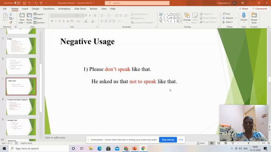The width and height of the screenshot is (271, 152).
Task: Select slide 9 thumbnail
Action: click(x=21, y=127)
